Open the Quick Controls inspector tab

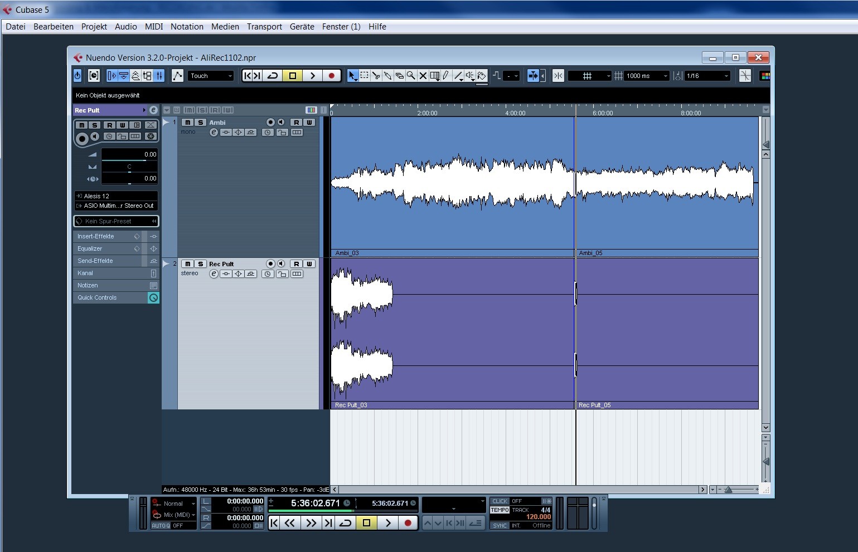click(x=116, y=297)
